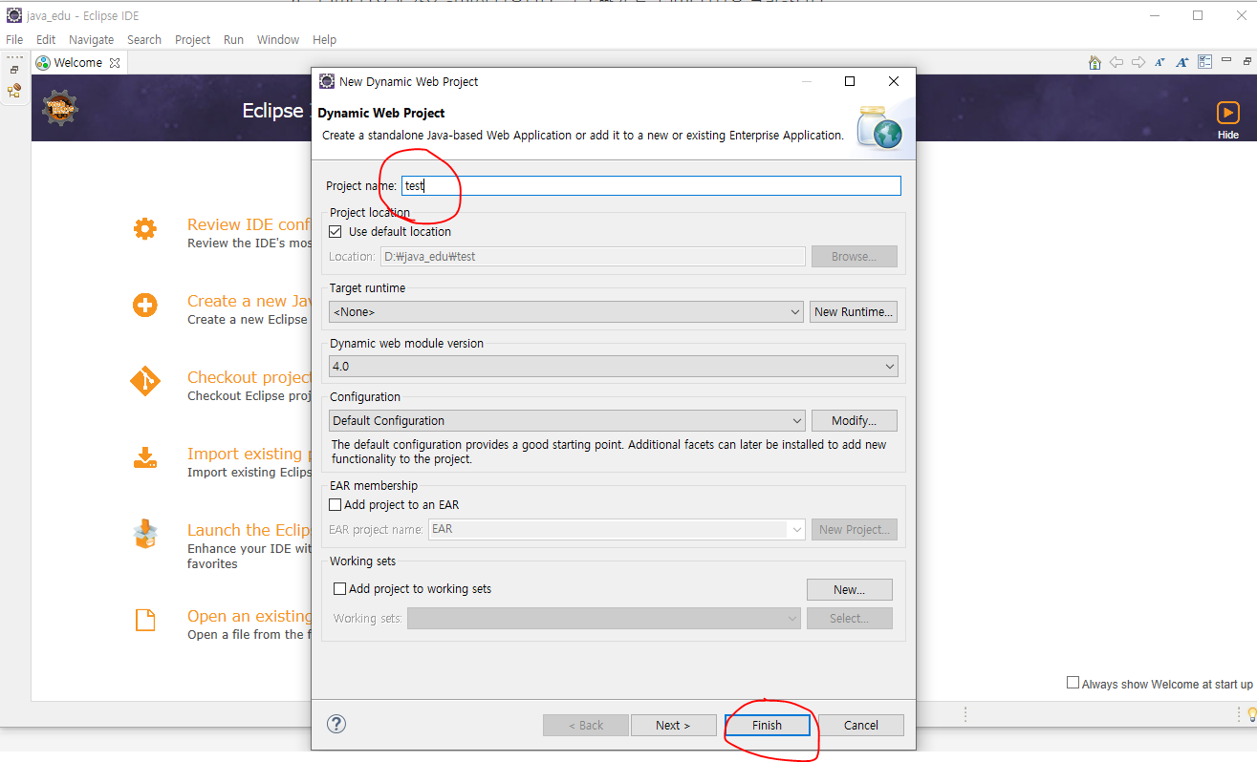Select the Welcome tab
Screen dimensions: 1257x762
(77, 63)
